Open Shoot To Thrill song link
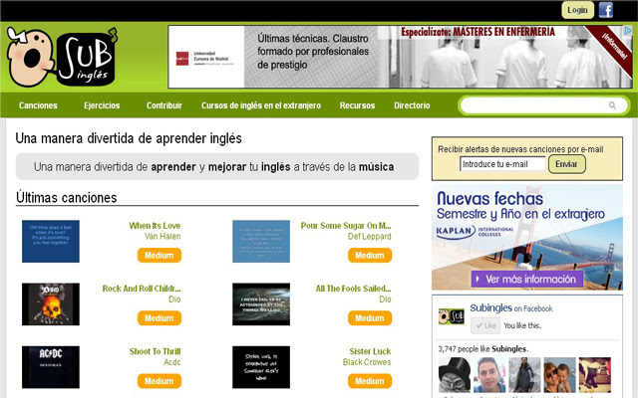This screenshot has height=398, width=638. [x=156, y=351]
